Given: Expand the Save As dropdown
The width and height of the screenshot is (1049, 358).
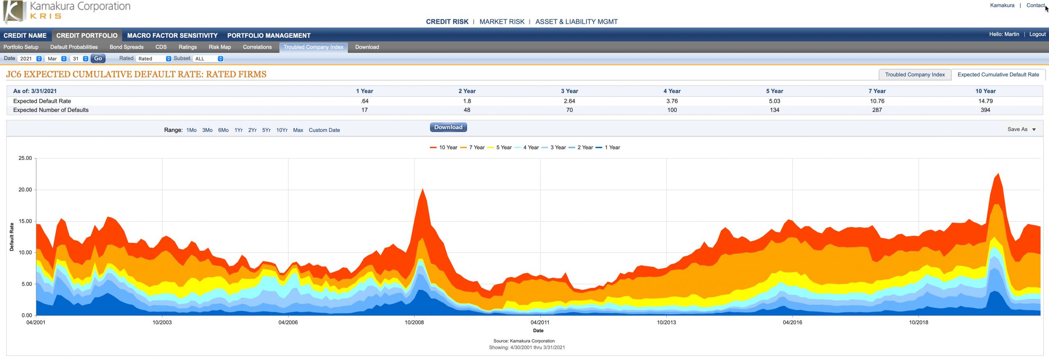Looking at the screenshot, I should tap(1021, 129).
